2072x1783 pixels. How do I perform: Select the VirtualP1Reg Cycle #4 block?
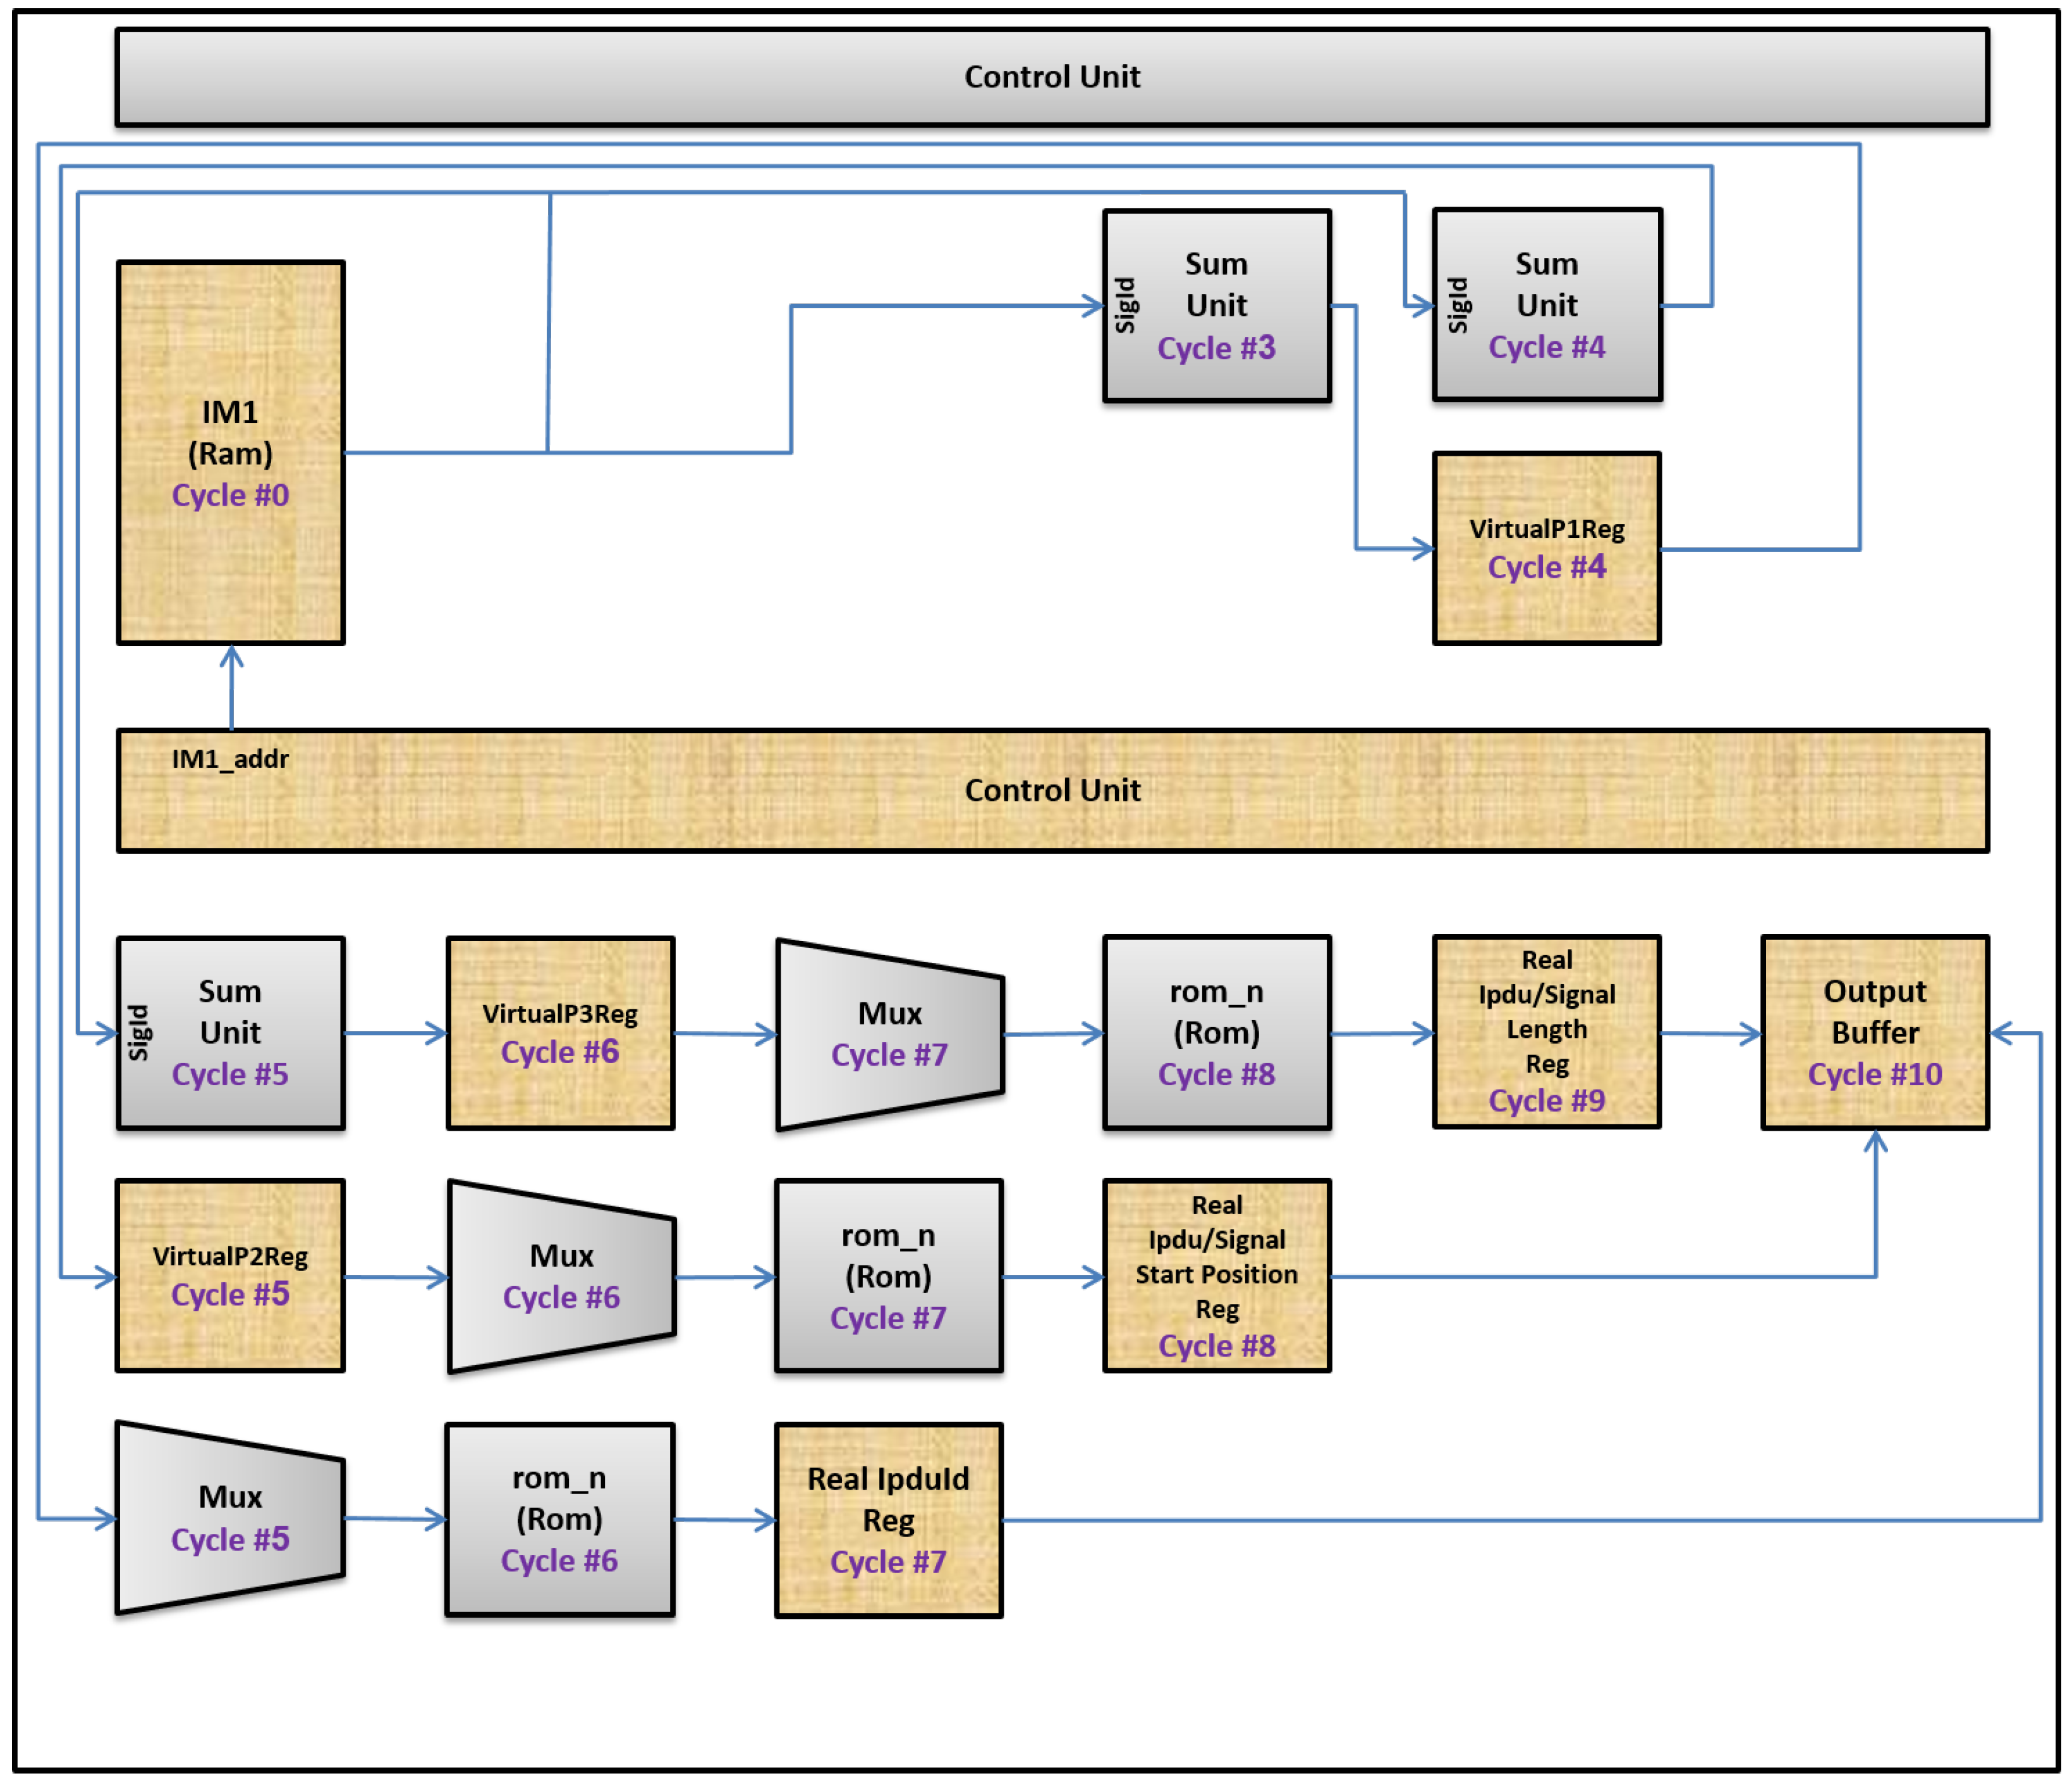[1546, 548]
